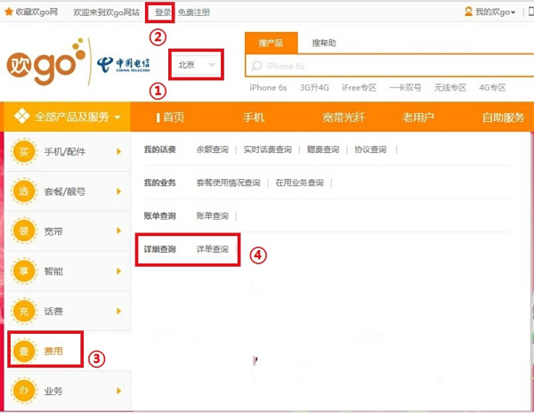Click the 登录 link

coord(163,12)
